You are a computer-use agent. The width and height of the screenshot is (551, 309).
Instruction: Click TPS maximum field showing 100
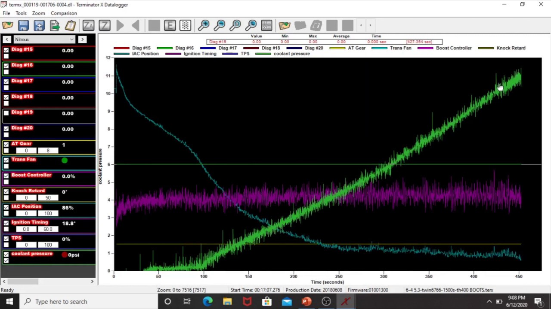(48, 245)
